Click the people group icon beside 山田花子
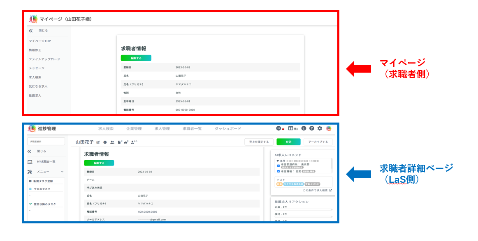The height and width of the screenshot is (241, 478). coord(112,142)
